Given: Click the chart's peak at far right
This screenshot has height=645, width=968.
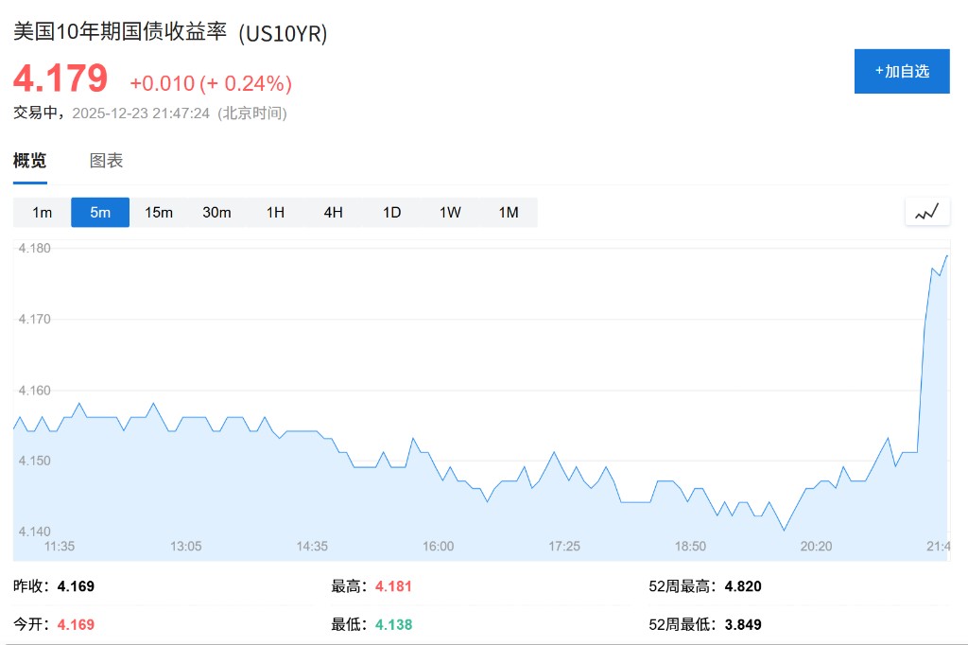Looking at the screenshot, I should [x=946, y=255].
